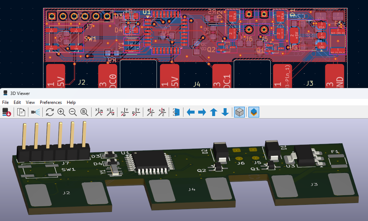The image size is (368, 221).
Task: Toggle orthographic projection cube button
Action: pyautogui.click(x=239, y=112)
